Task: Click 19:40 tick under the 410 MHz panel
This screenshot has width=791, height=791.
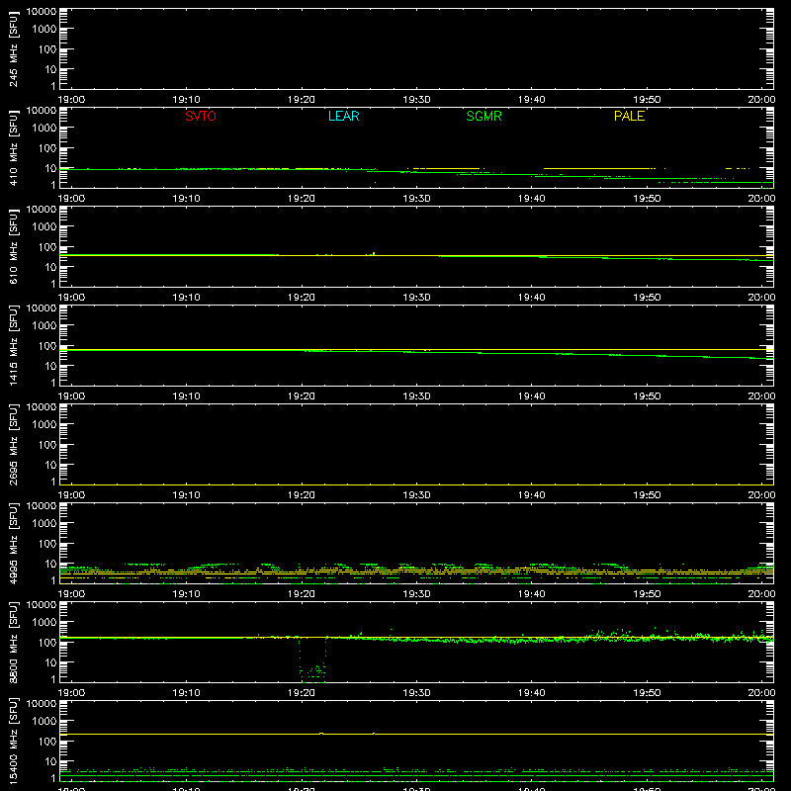Action: pos(531,199)
